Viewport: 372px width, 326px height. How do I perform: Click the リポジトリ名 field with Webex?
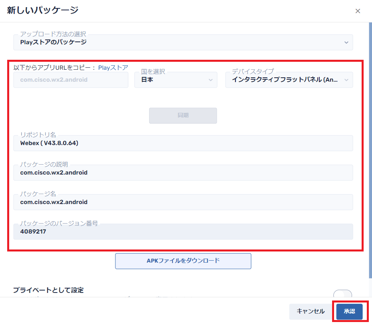tap(183, 143)
